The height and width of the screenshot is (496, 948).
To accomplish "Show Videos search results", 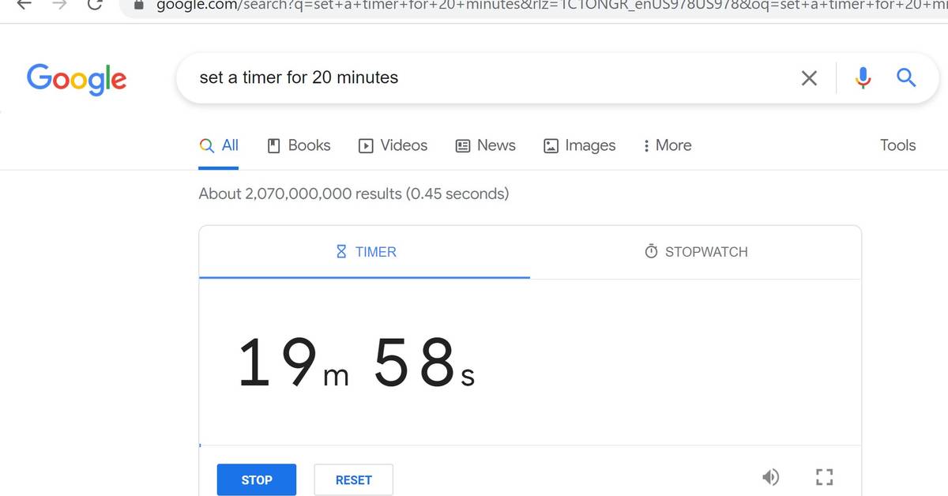I will point(393,145).
